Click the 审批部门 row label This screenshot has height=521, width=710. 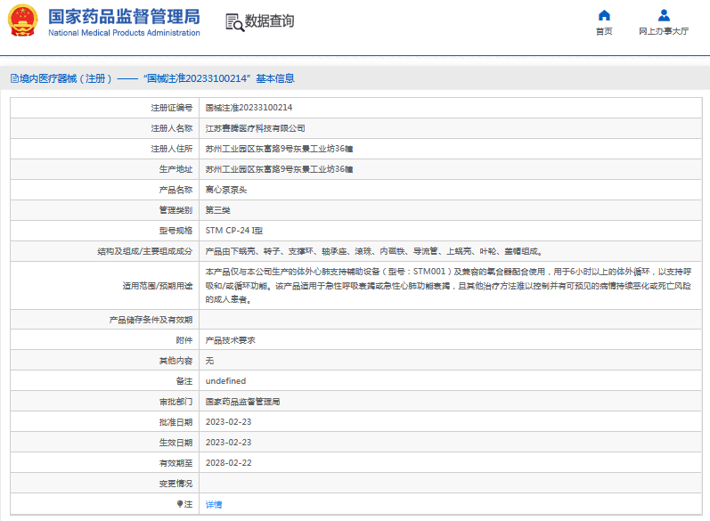coord(175,402)
